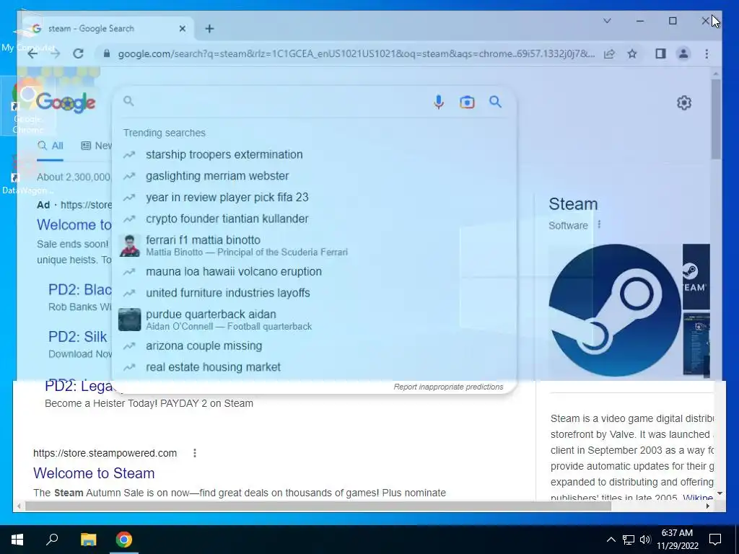Open options for store.steampowered.com result
Image resolution: width=739 pixels, height=554 pixels.
click(x=195, y=453)
